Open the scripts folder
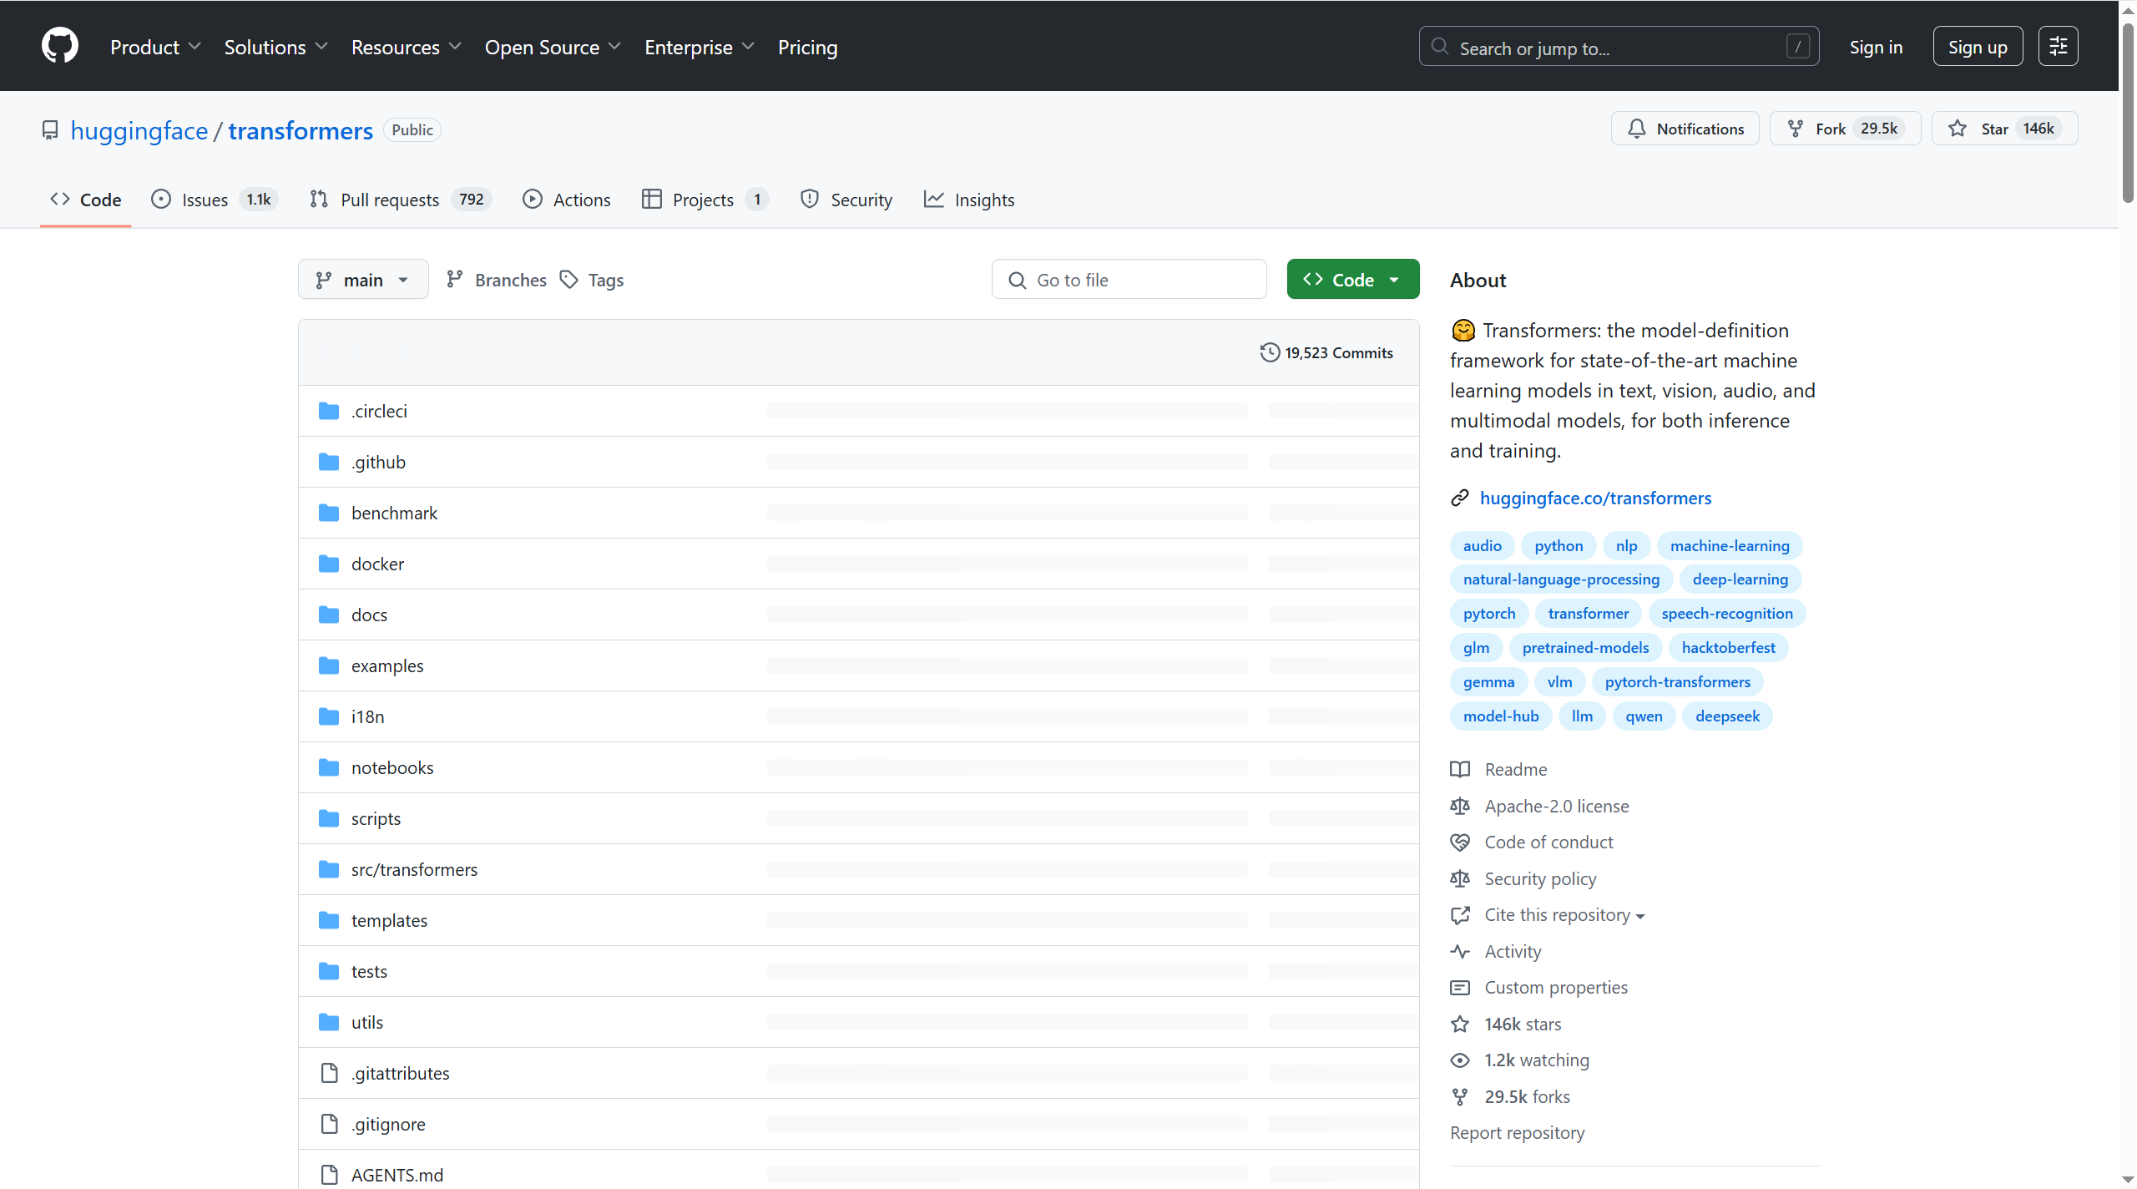The image size is (2137, 1189). tap(376, 818)
